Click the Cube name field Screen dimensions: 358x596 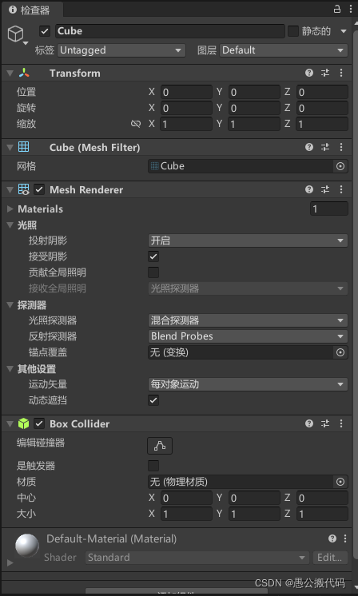point(170,31)
